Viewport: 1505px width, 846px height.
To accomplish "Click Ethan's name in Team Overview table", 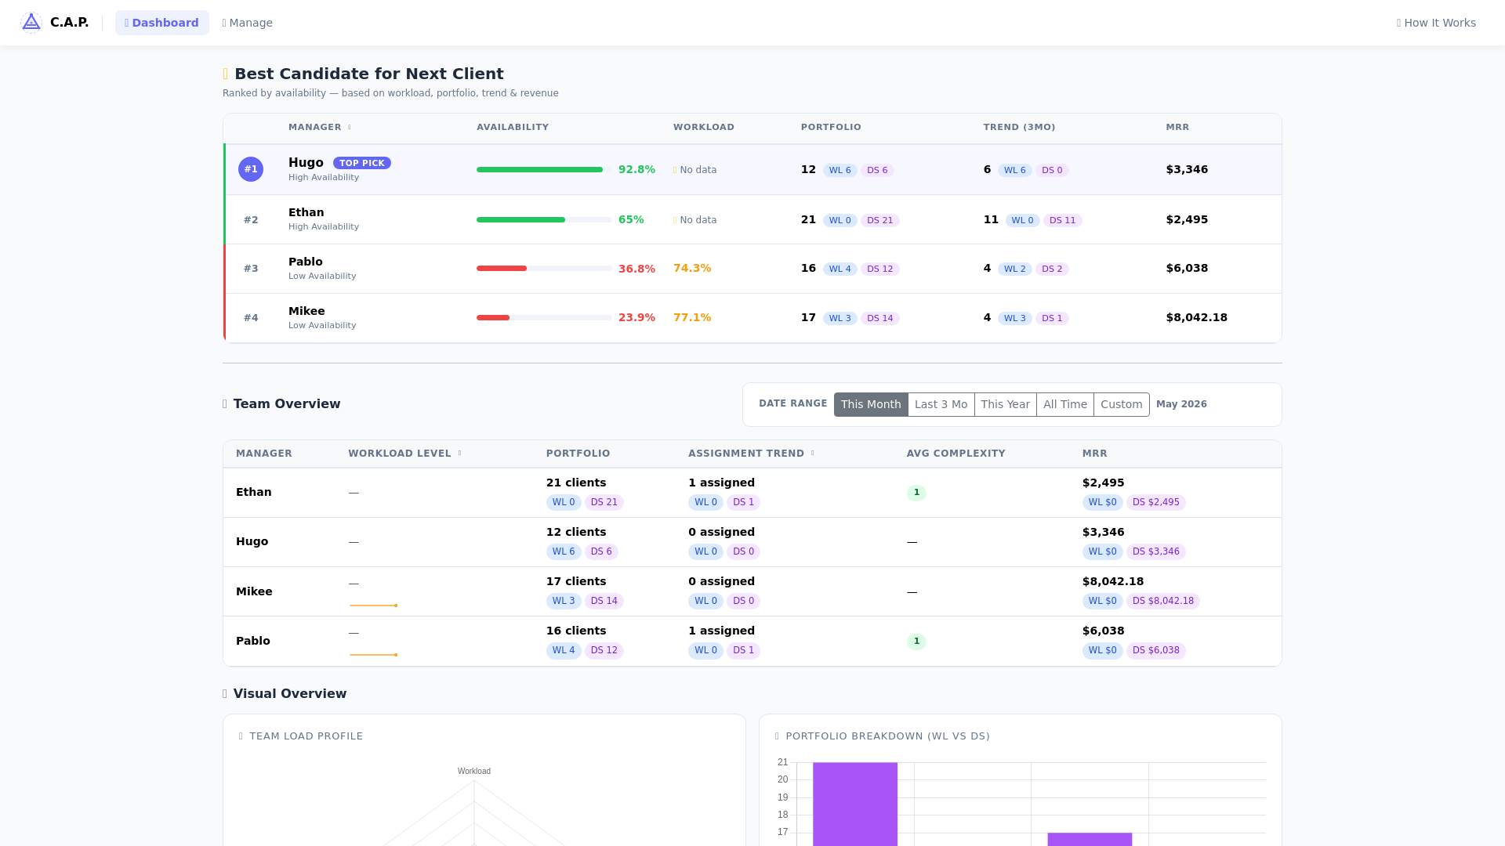I will pos(253,492).
